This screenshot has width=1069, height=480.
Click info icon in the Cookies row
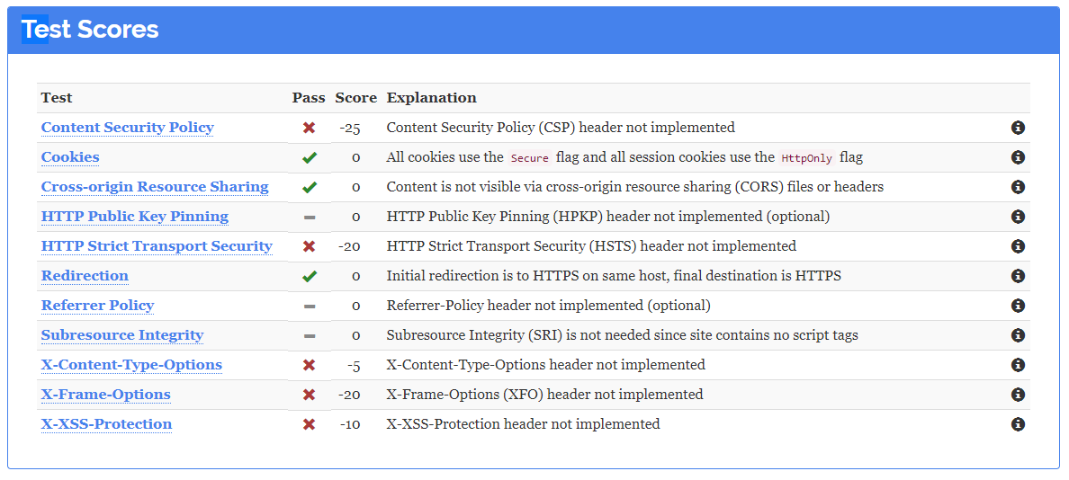(1018, 157)
